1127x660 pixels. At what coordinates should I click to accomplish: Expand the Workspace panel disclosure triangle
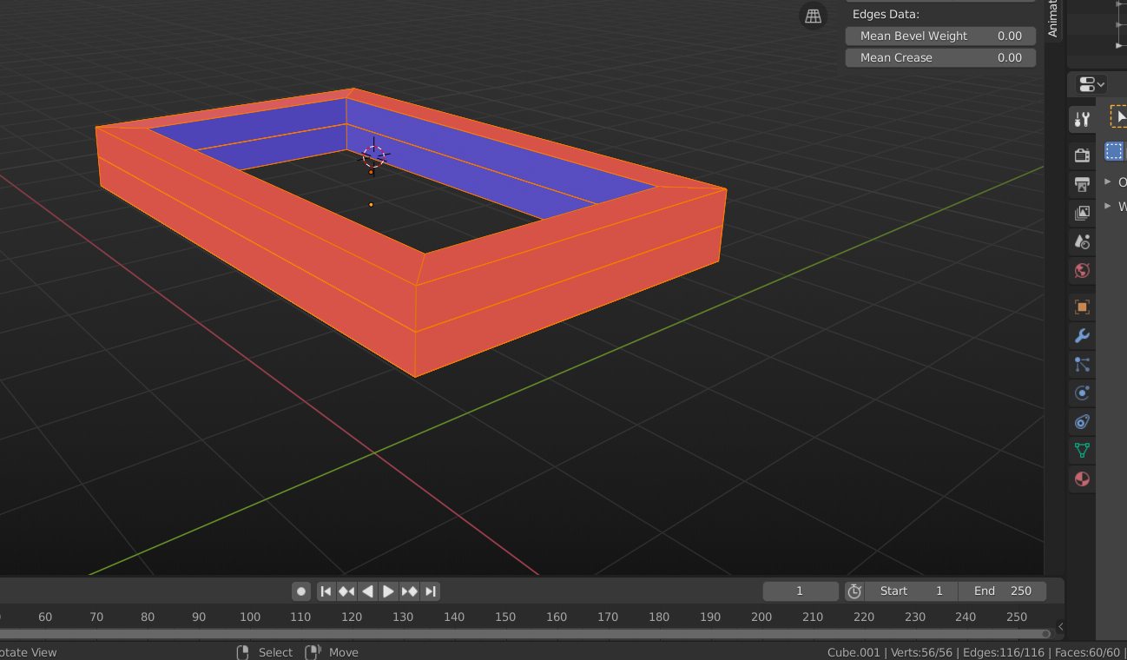(1108, 206)
